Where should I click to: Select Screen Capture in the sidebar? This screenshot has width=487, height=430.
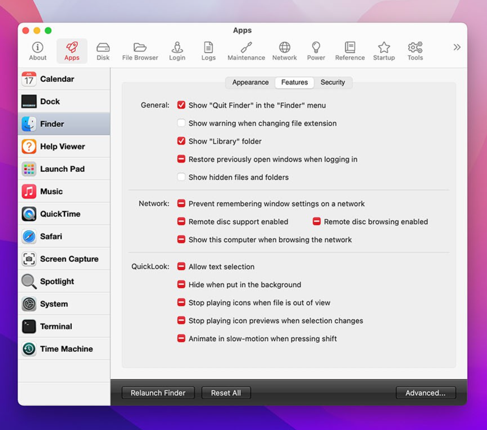coord(64,259)
